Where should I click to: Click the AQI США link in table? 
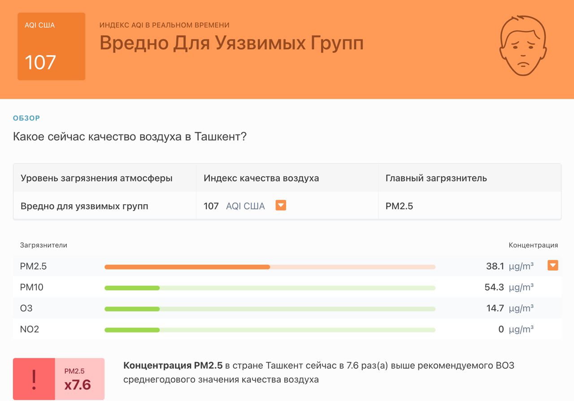[245, 206]
